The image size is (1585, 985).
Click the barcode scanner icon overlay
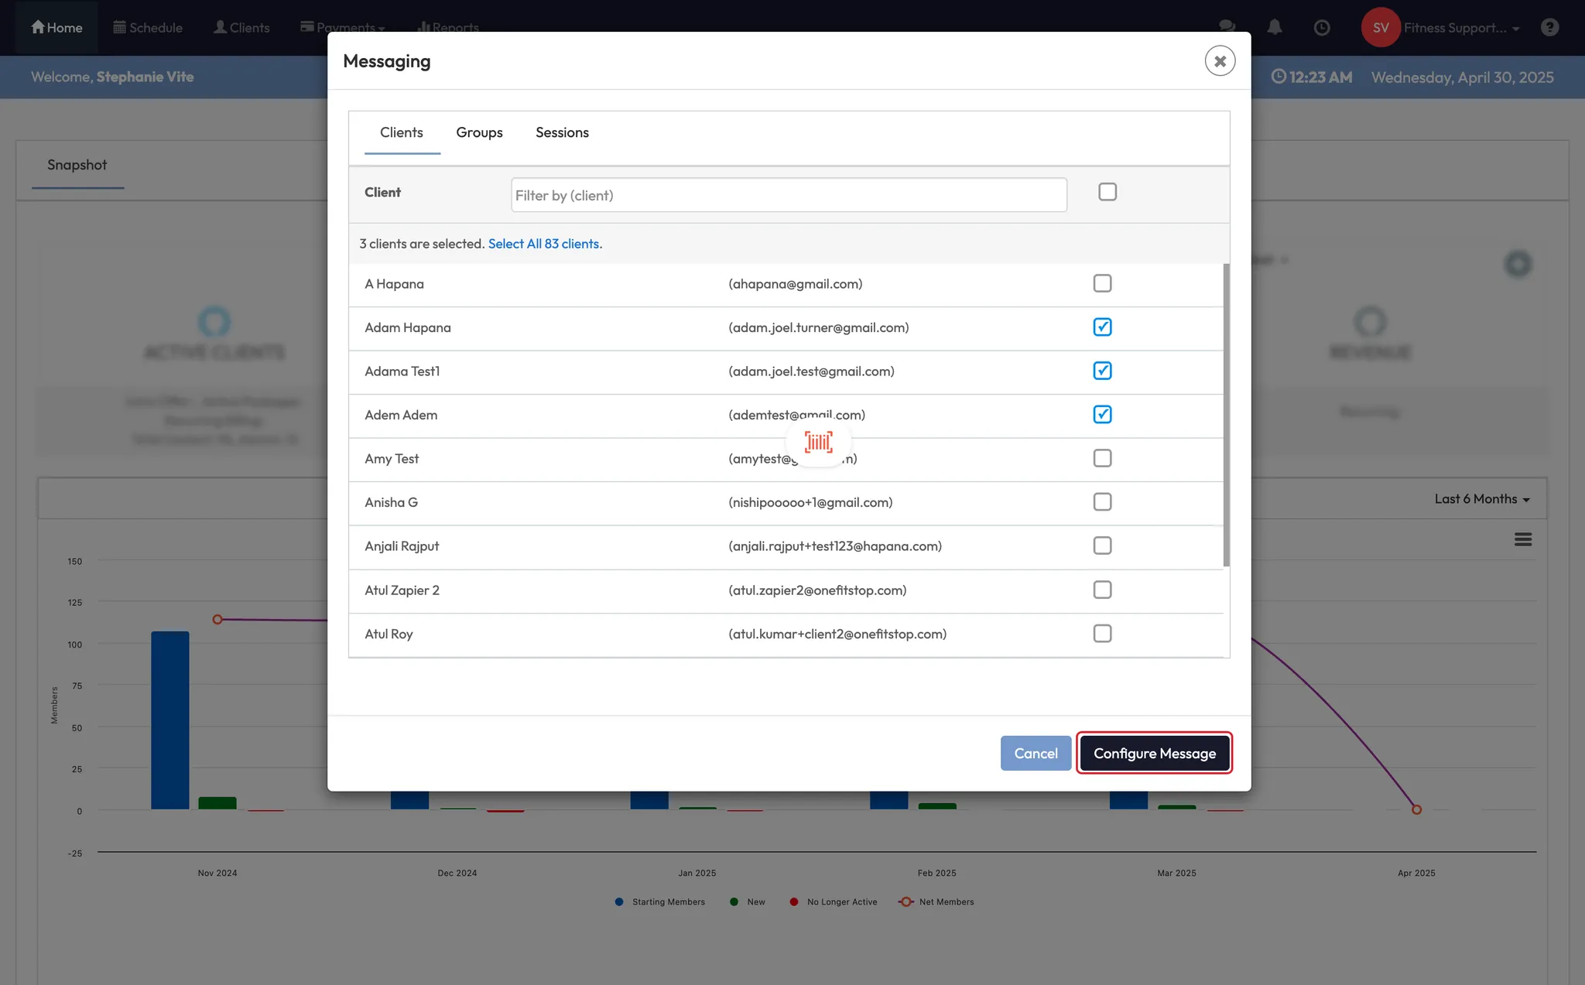click(818, 442)
